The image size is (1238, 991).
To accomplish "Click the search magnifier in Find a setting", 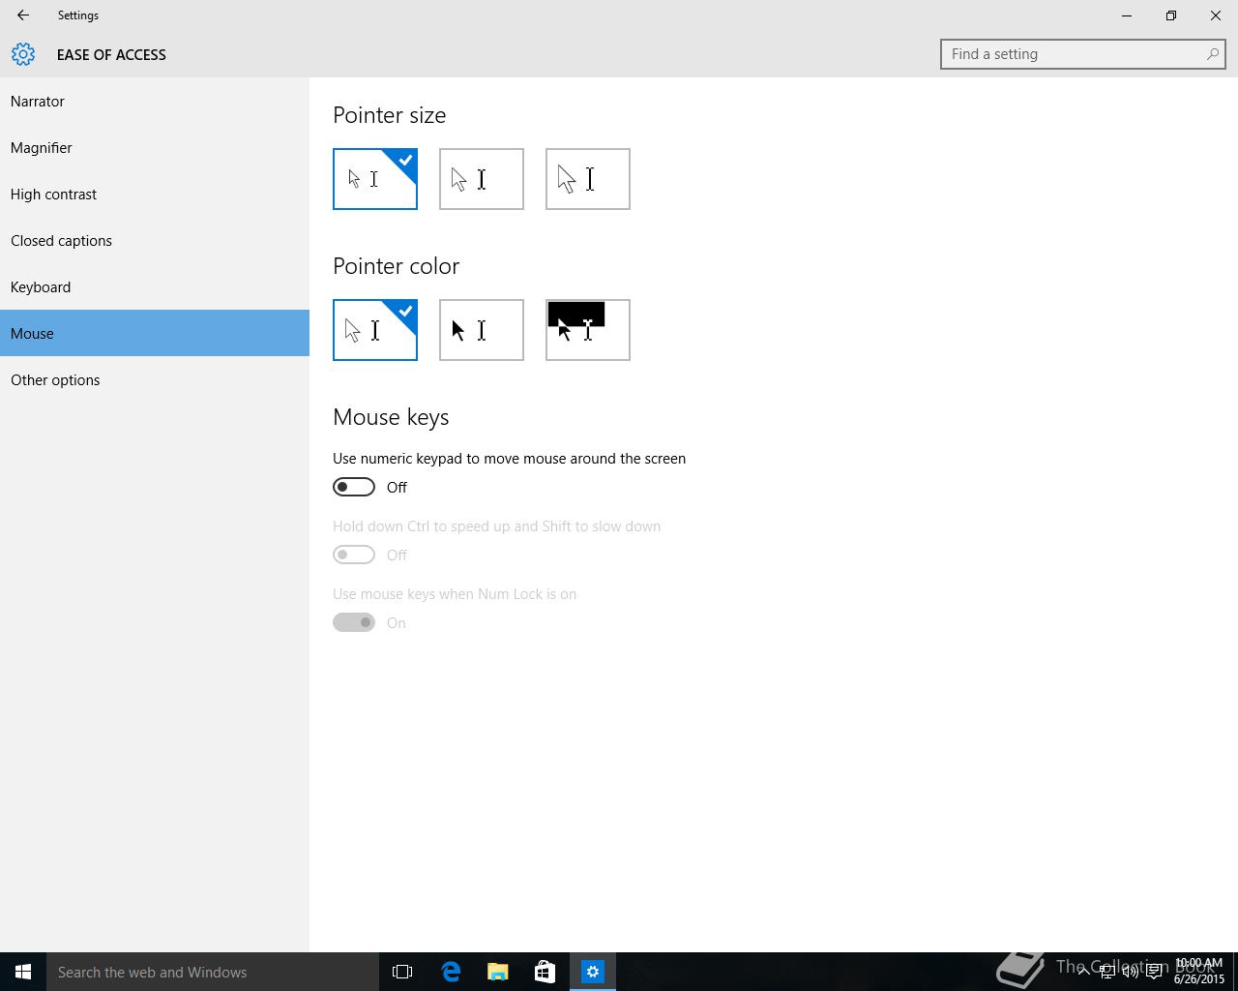I will click(1212, 54).
